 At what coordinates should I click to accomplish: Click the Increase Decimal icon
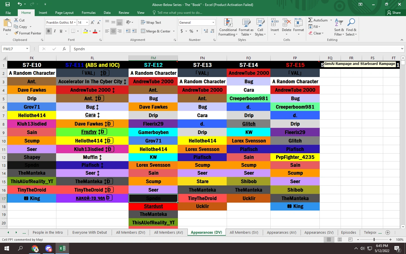click(x=206, y=31)
